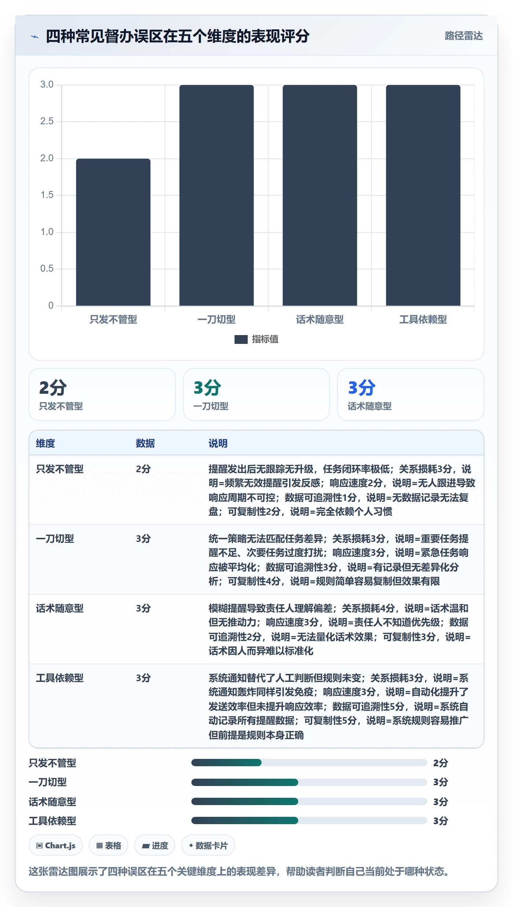Select 话术随意型 in the table's 维度 column

[x=60, y=608]
